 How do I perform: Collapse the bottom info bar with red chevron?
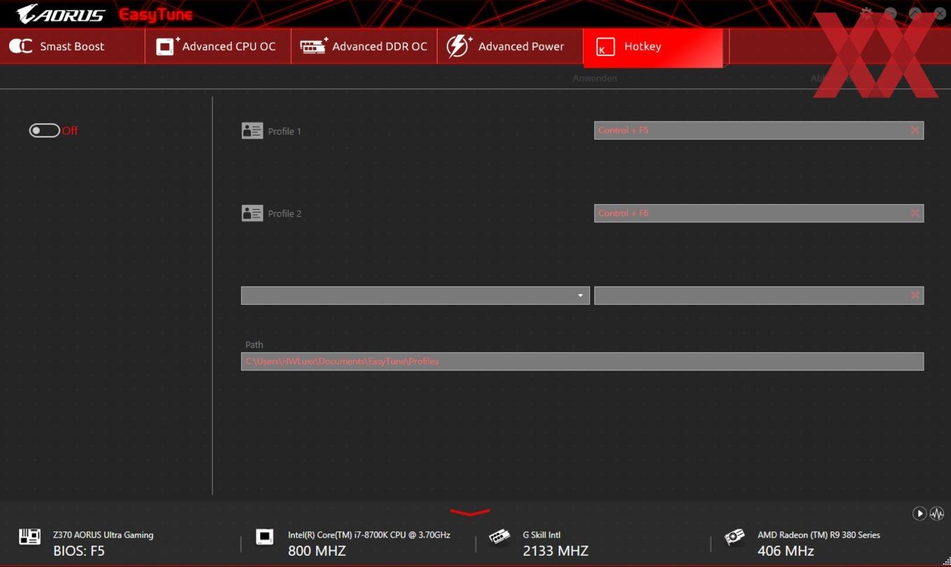pos(470,512)
